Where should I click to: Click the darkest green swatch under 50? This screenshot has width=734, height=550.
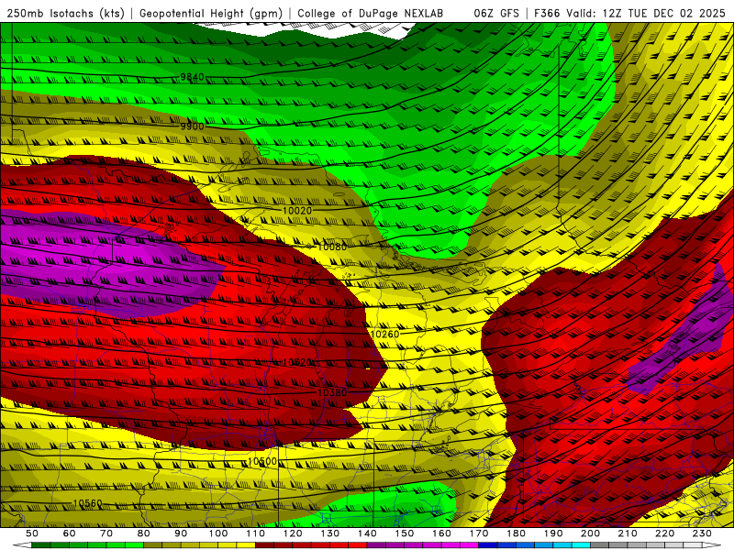(x=41, y=545)
